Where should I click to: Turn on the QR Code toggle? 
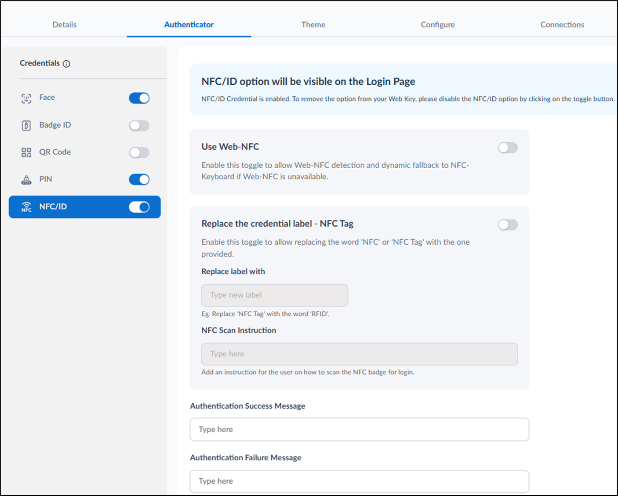point(139,152)
